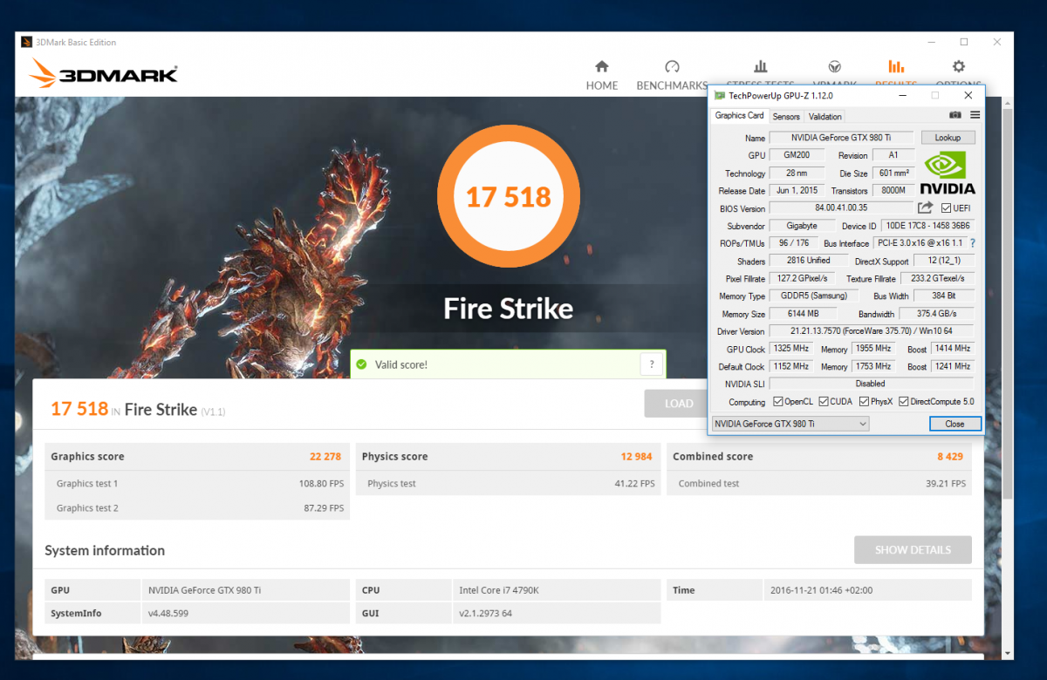Click the 17 518 score circle

508,197
